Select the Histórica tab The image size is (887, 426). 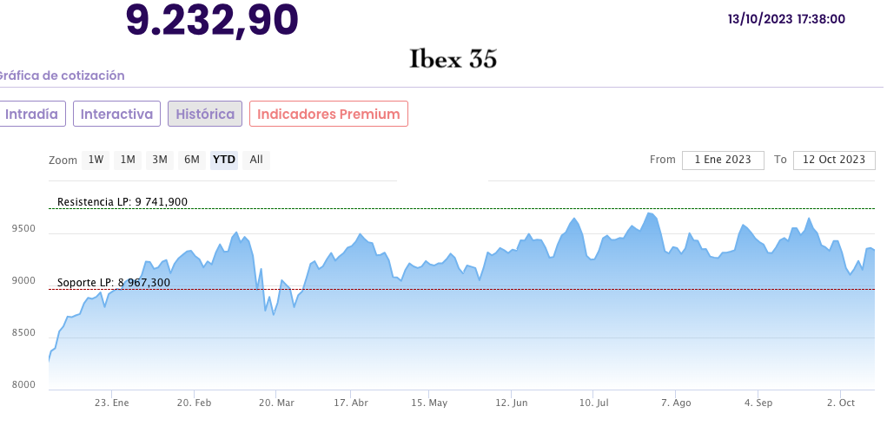coord(205,114)
